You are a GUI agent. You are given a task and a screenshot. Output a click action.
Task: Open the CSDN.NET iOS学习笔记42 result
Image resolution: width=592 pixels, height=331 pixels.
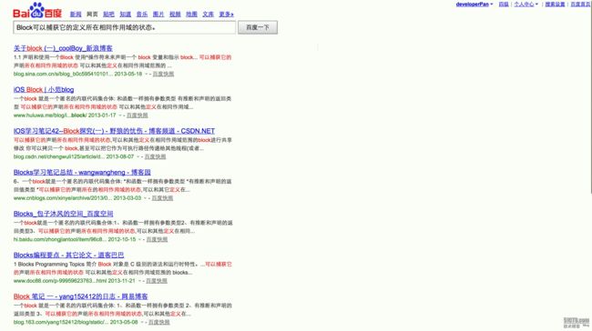tap(114, 131)
